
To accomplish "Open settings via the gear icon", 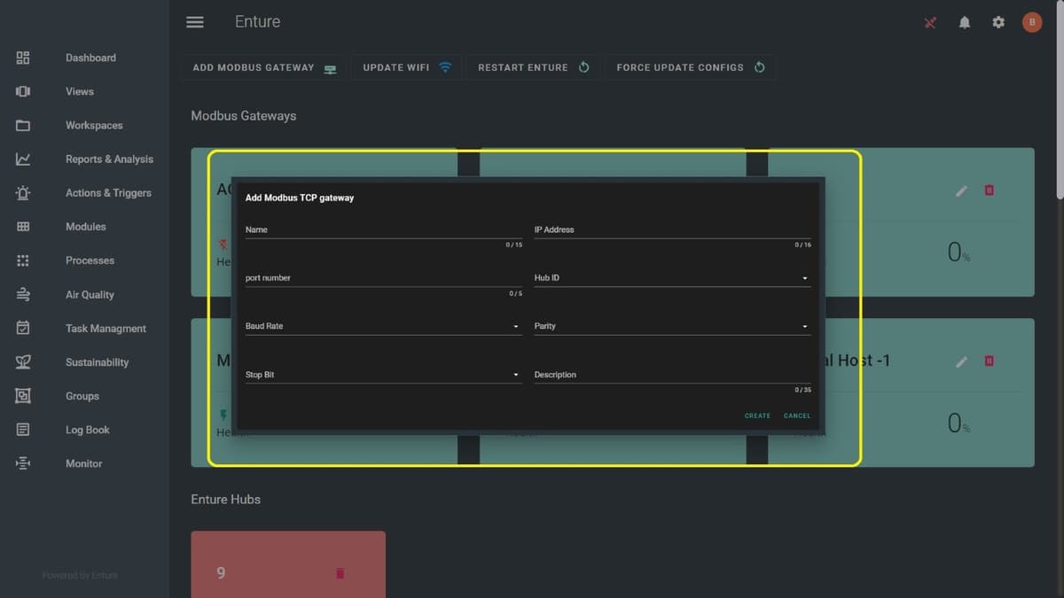I will coord(998,23).
